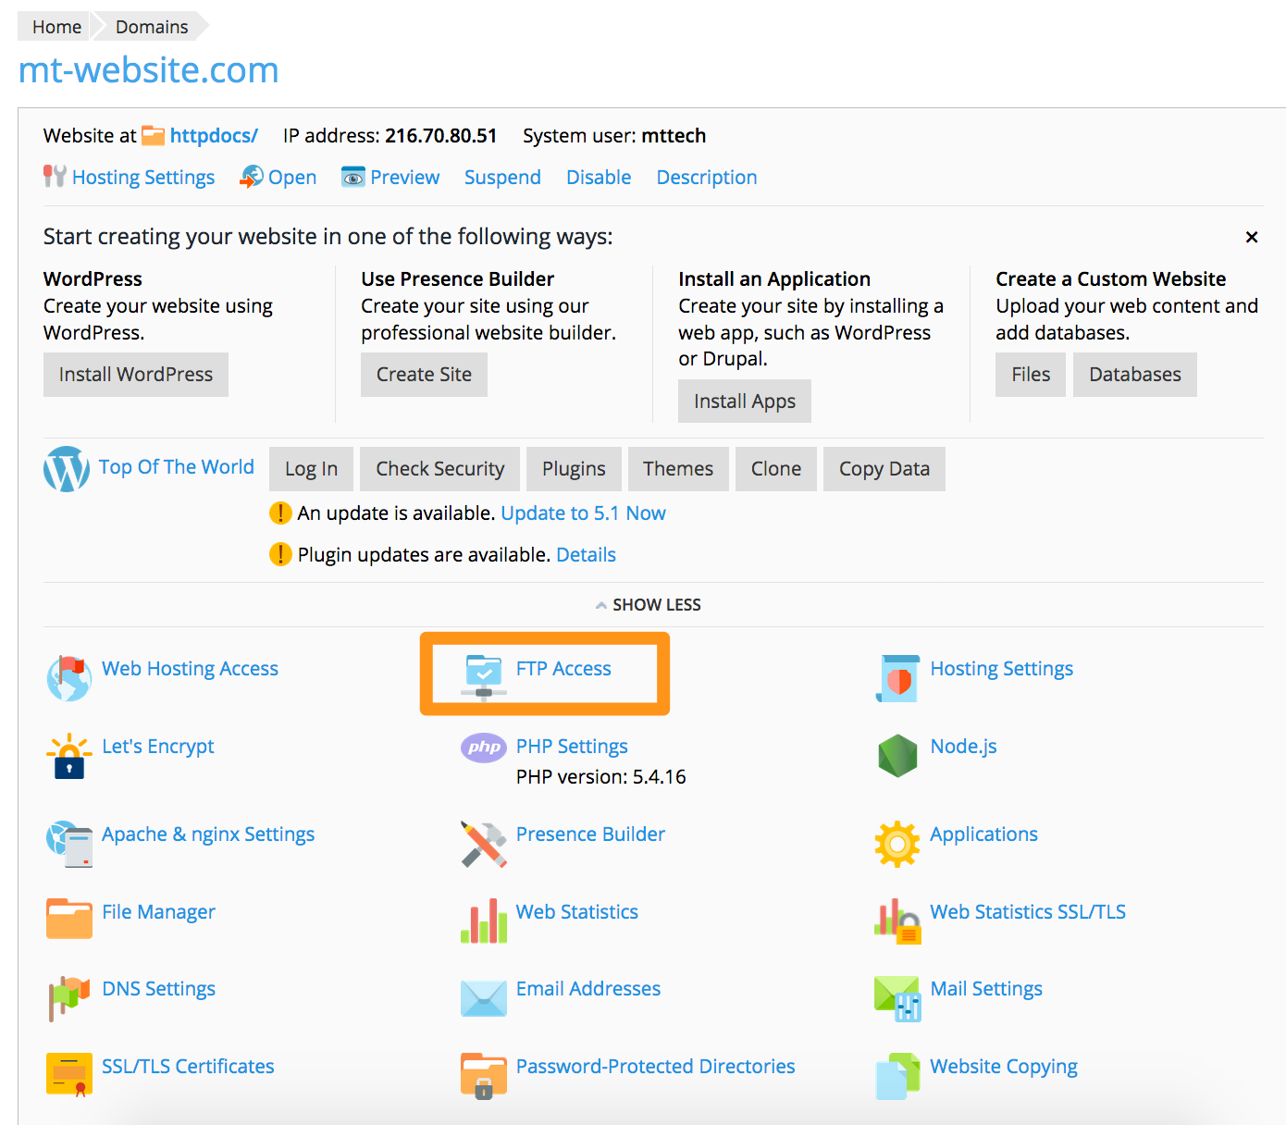Click the File Manager folder icon

click(x=69, y=919)
